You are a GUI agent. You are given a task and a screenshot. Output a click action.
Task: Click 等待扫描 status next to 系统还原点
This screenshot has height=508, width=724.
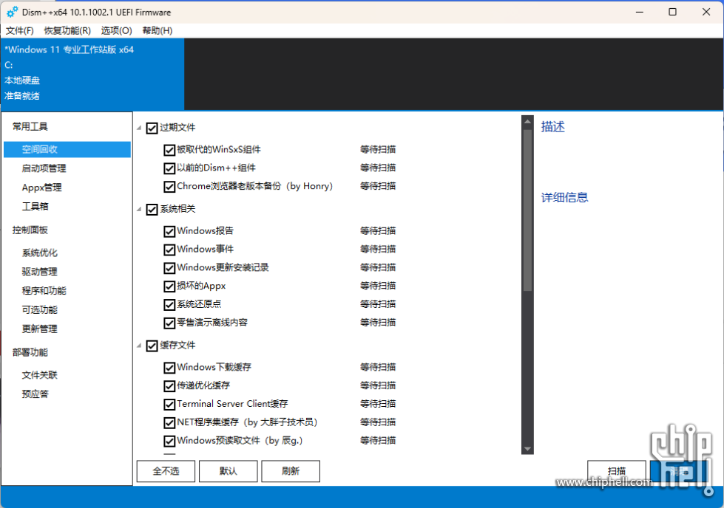(x=378, y=303)
